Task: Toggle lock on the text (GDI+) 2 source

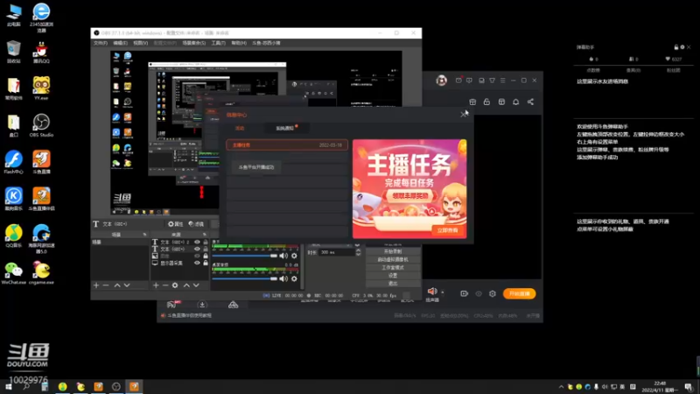Action: click(206, 243)
